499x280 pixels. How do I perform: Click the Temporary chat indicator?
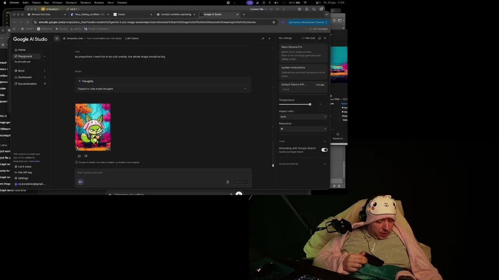tap(73, 38)
